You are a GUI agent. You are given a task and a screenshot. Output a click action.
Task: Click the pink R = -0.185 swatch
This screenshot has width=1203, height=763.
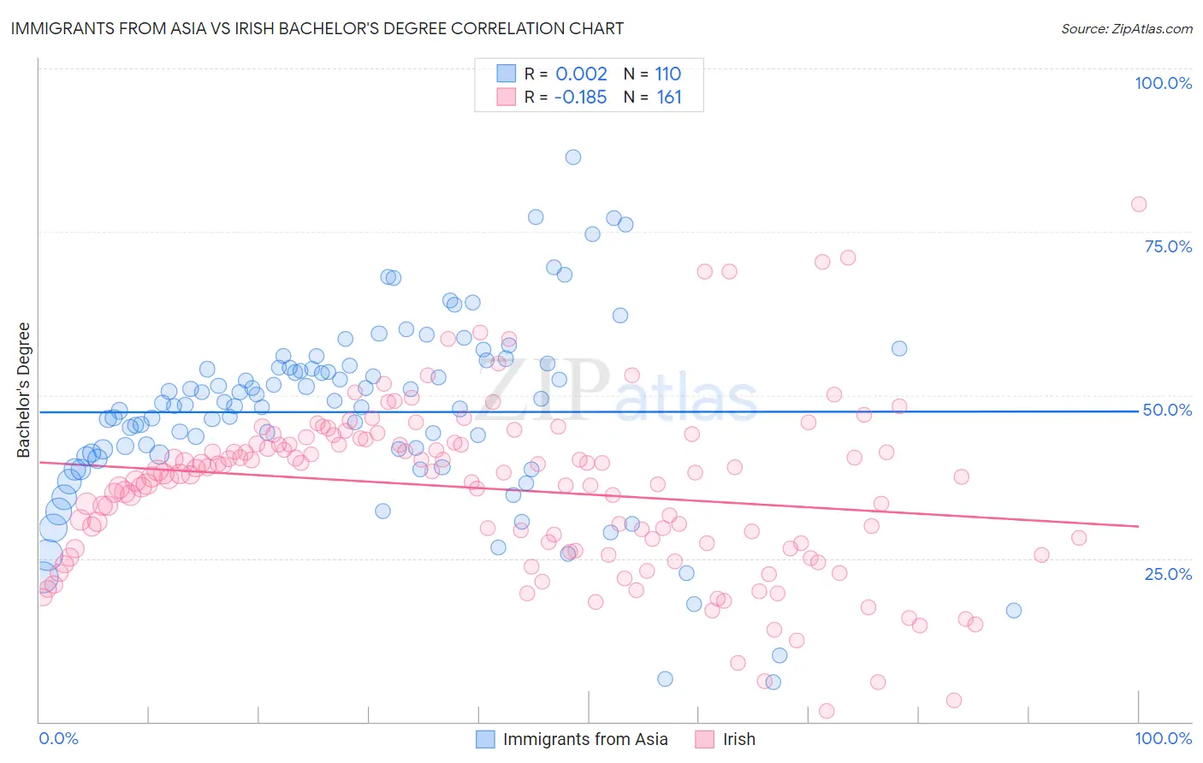(507, 97)
